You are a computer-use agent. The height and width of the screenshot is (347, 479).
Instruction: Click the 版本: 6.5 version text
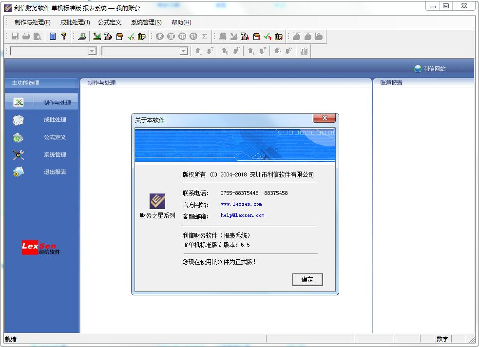click(237, 245)
